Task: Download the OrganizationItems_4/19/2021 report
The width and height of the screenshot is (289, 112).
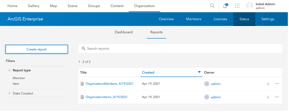Action: click(268, 97)
